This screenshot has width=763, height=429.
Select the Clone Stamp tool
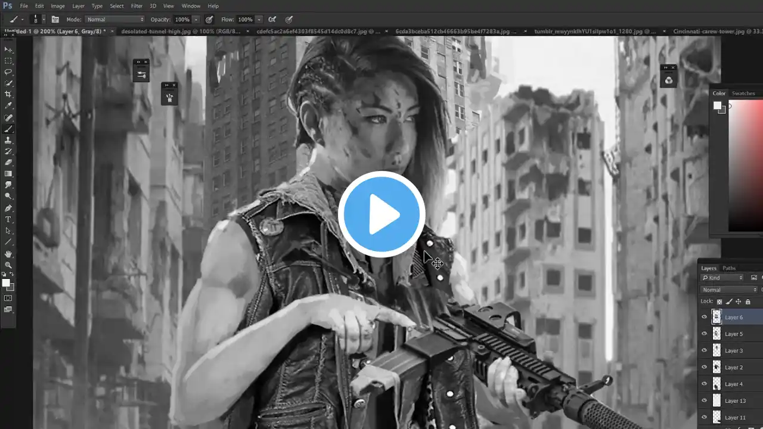[8, 141]
